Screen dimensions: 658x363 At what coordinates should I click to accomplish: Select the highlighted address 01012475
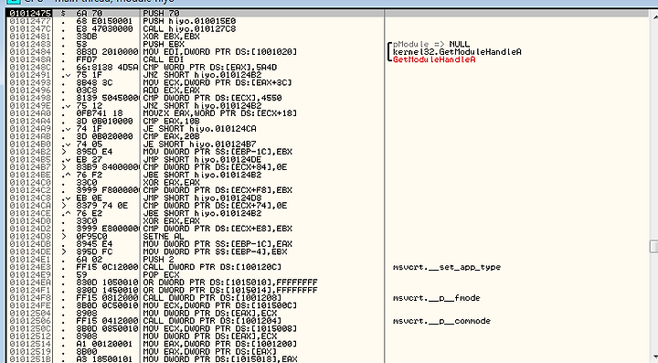tap(30, 14)
